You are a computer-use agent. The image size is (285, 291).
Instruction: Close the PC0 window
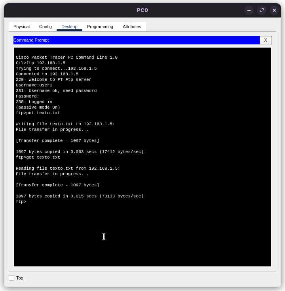274,10
